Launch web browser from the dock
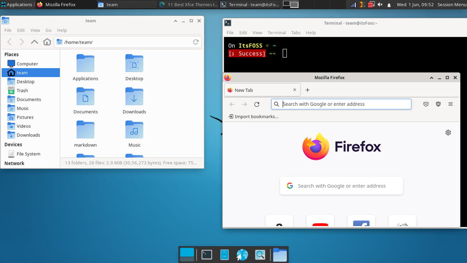 tap(242, 255)
